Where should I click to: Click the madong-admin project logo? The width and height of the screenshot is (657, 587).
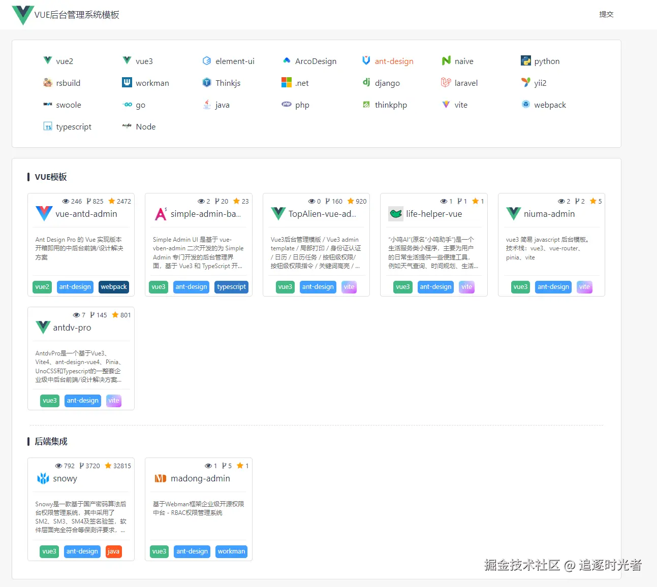(x=161, y=478)
